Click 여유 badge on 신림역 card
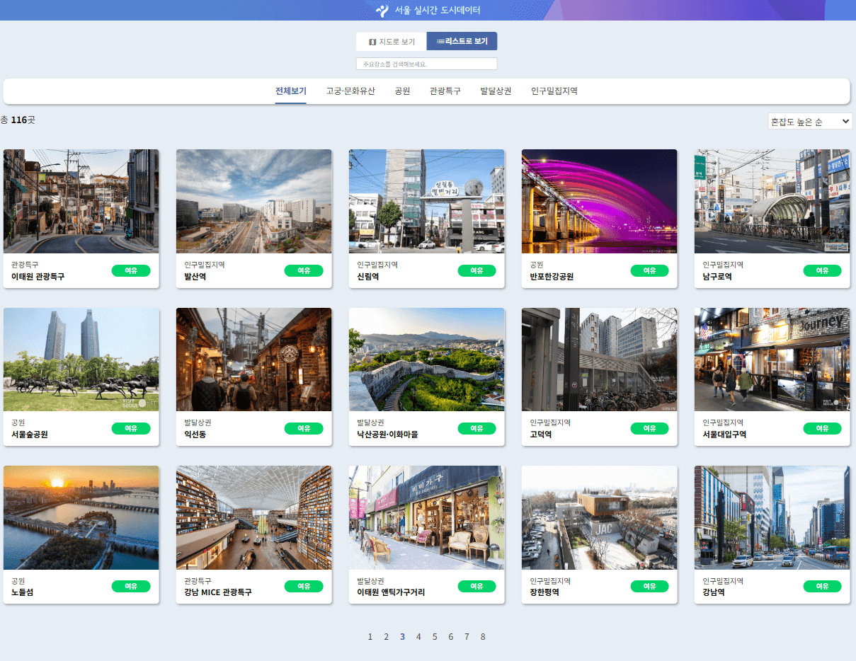Image resolution: width=856 pixels, height=661 pixels. tap(477, 270)
